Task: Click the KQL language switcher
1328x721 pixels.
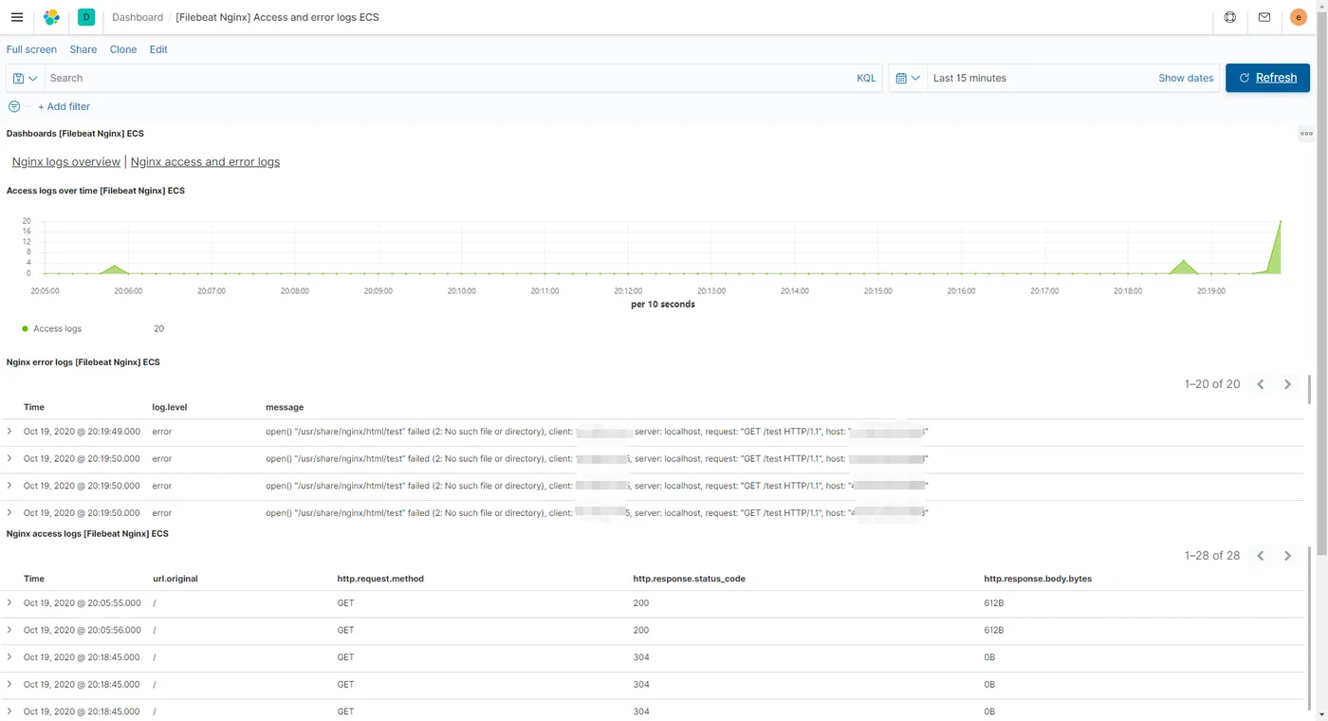Action: click(866, 78)
